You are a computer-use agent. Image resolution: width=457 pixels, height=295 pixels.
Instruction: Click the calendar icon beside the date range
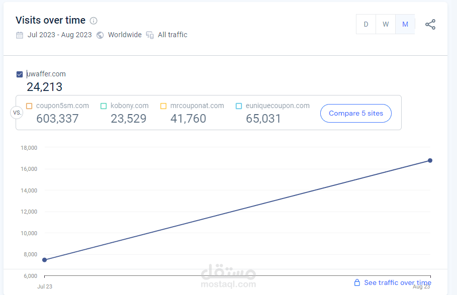point(19,35)
